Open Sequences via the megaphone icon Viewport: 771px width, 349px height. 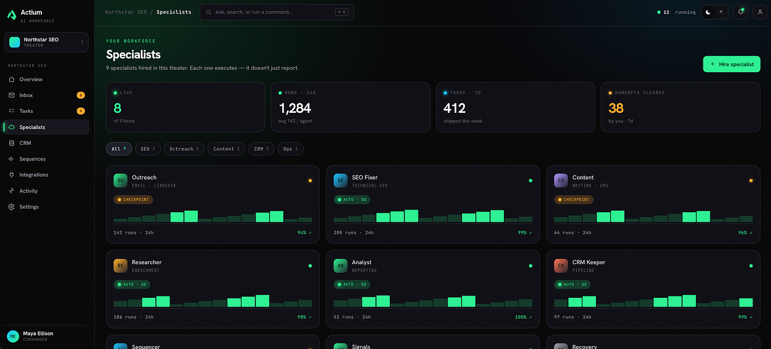pos(12,159)
